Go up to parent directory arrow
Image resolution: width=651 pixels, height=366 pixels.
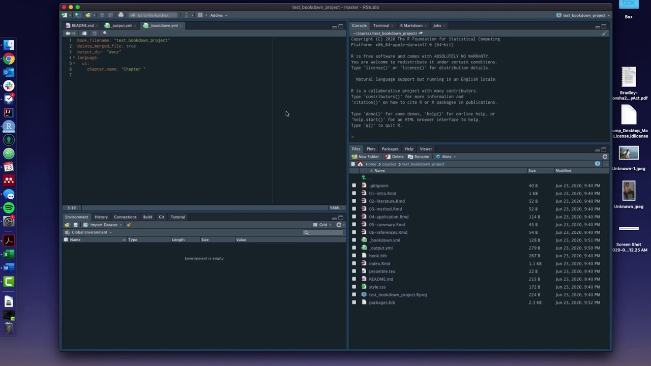[x=364, y=177]
